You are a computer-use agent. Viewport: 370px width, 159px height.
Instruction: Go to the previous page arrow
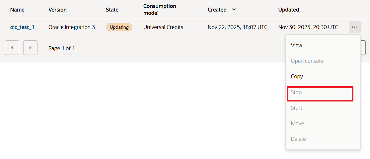12,48
